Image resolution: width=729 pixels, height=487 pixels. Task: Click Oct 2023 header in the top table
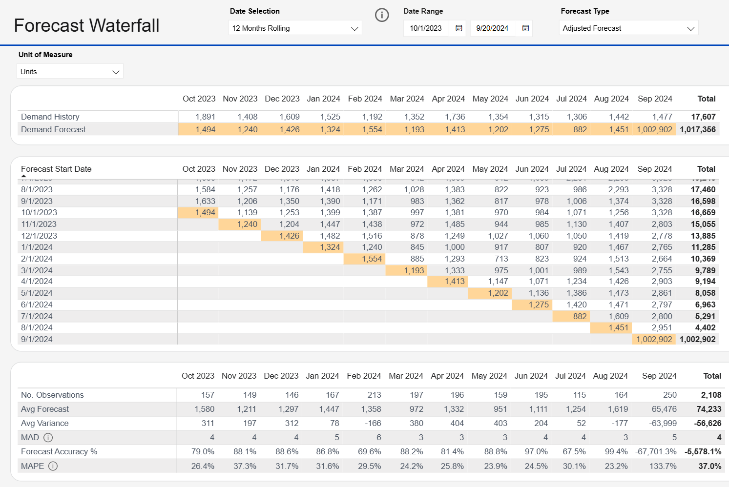(x=199, y=99)
